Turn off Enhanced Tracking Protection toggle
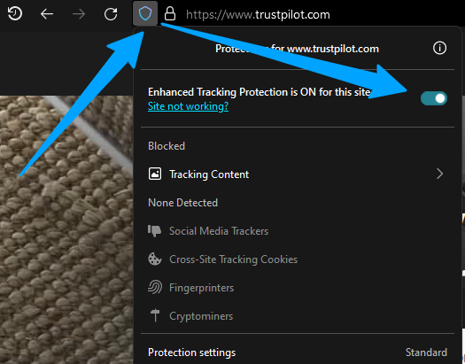This screenshot has width=465, height=364. (x=434, y=98)
